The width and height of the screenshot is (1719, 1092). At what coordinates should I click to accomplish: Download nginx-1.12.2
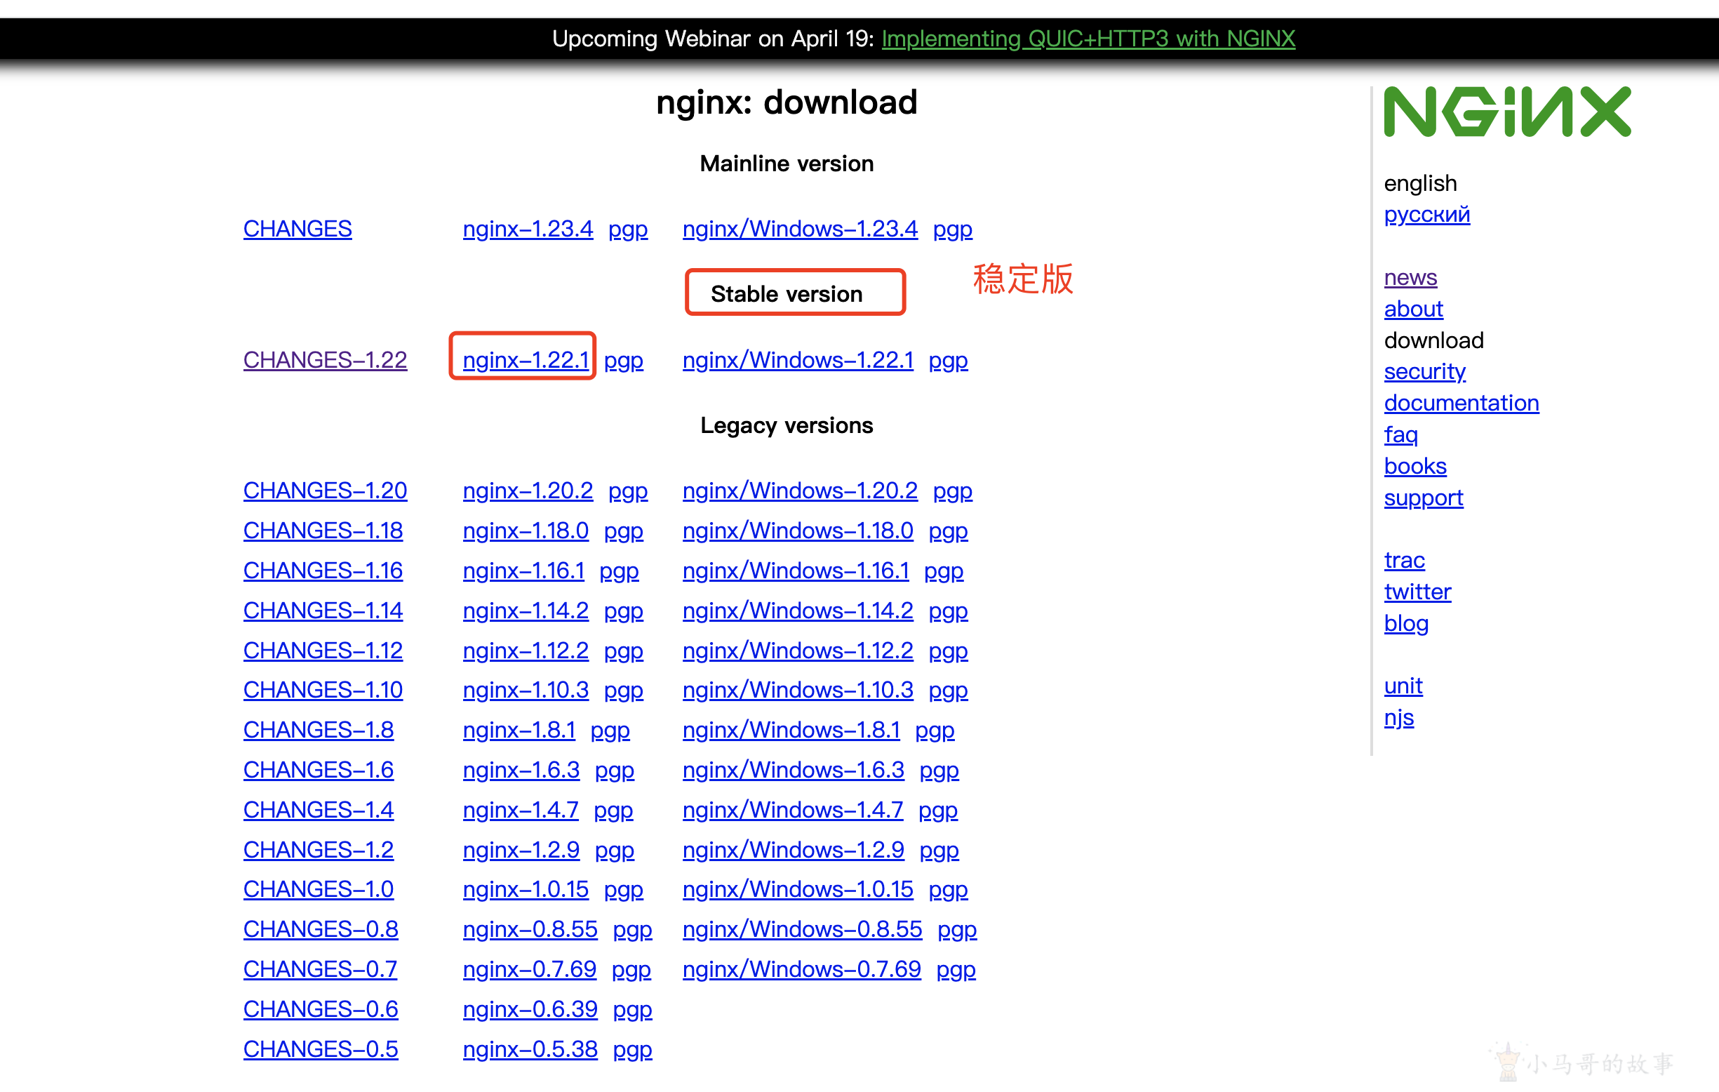pos(526,651)
